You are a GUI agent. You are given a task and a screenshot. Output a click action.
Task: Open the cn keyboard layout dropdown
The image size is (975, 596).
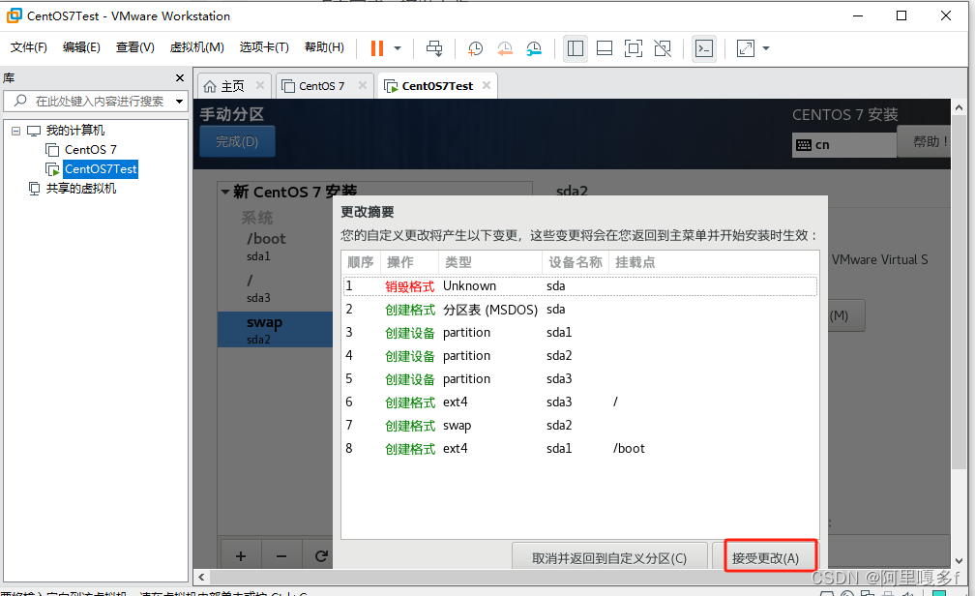pyautogui.click(x=843, y=143)
